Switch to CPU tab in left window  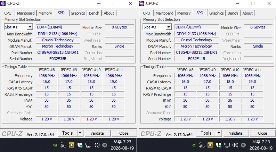coord(8,13)
